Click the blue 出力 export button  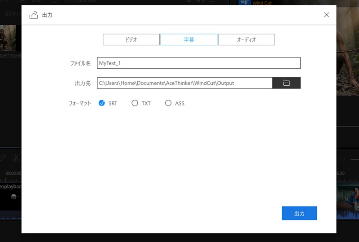(x=299, y=213)
